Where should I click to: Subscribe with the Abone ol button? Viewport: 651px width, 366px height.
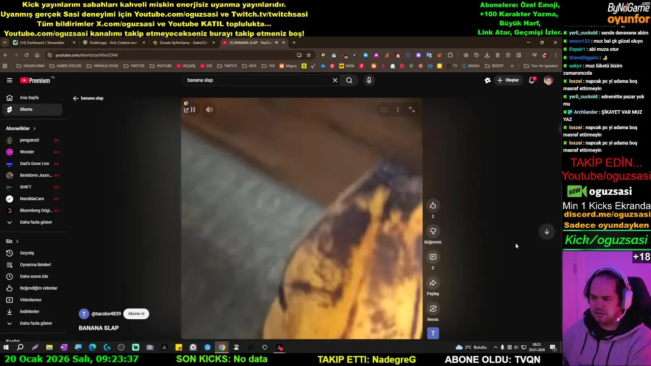tap(136, 314)
